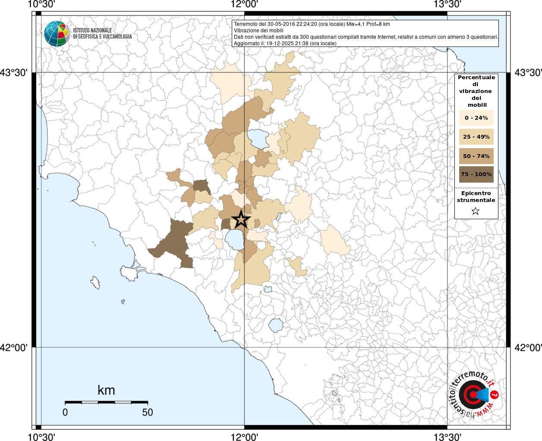
Task: Click the INGV globe logo
Action: pyautogui.click(x=57, y=34)
